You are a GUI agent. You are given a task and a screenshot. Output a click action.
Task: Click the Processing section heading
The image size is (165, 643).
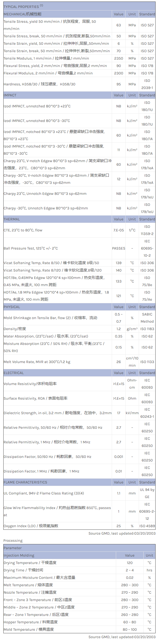pyautogui.click(x=13, y=540)
